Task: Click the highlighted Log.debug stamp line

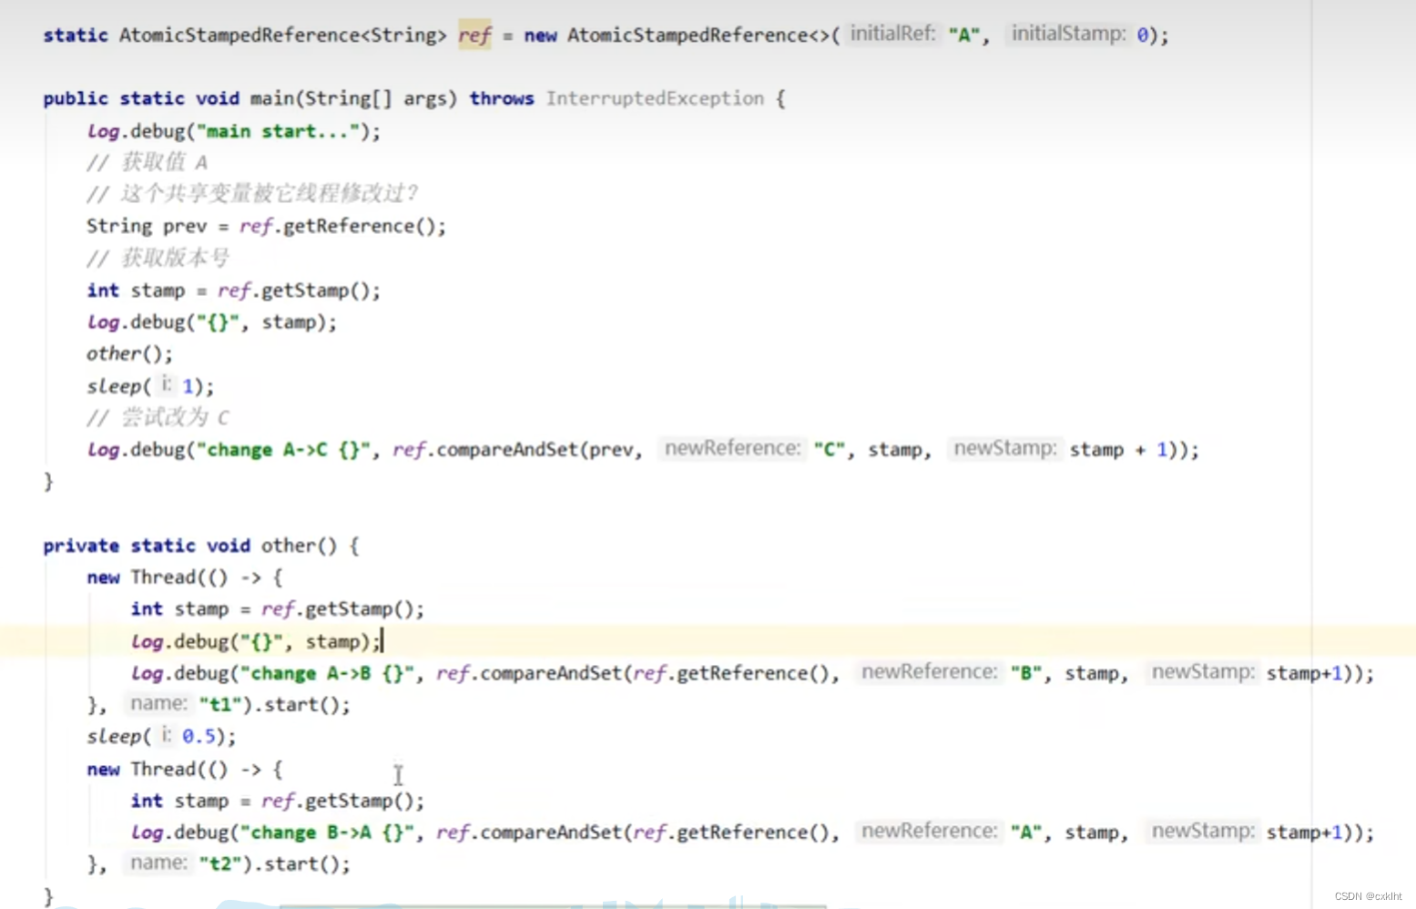Action: (x=255, y=641)
